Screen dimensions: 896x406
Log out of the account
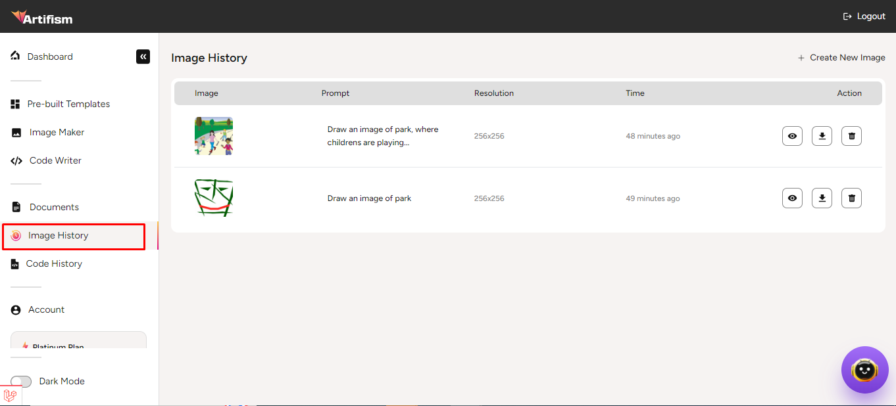[864, 16]
